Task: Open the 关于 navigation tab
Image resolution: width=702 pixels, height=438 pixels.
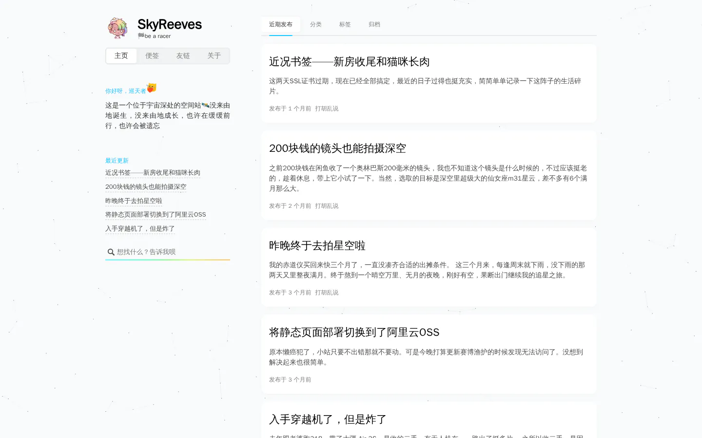Action: coord(214,56)
